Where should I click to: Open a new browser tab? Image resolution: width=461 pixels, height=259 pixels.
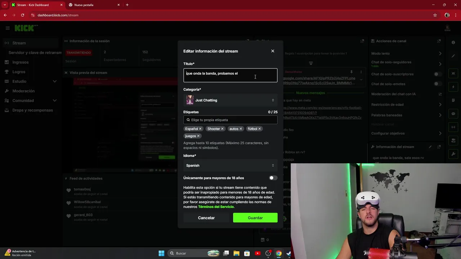127,5
